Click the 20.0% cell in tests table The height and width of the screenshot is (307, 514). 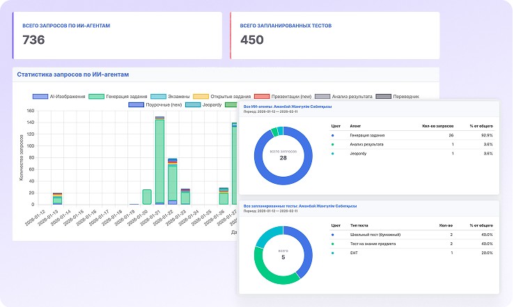point(487,253)
